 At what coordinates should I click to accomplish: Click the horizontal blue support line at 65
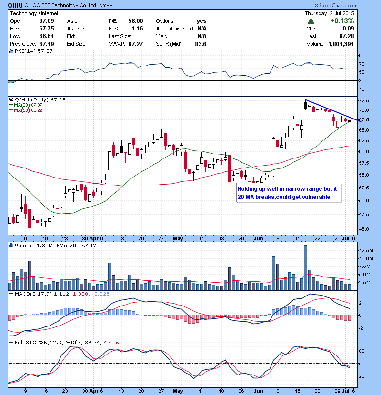243,128
